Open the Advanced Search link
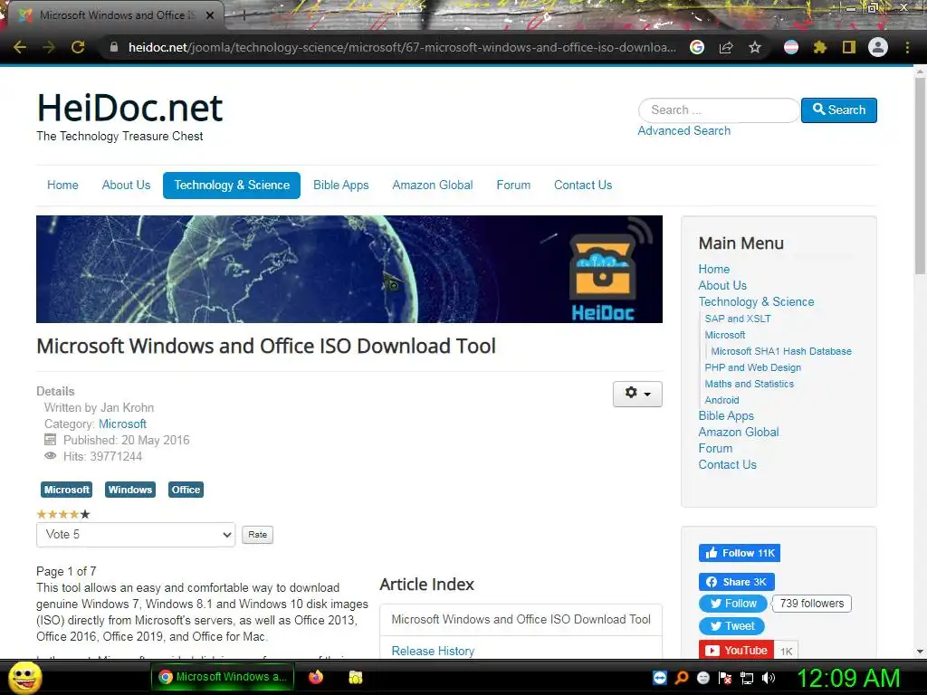This screenshot has height=695, width=927. (684, 130)
